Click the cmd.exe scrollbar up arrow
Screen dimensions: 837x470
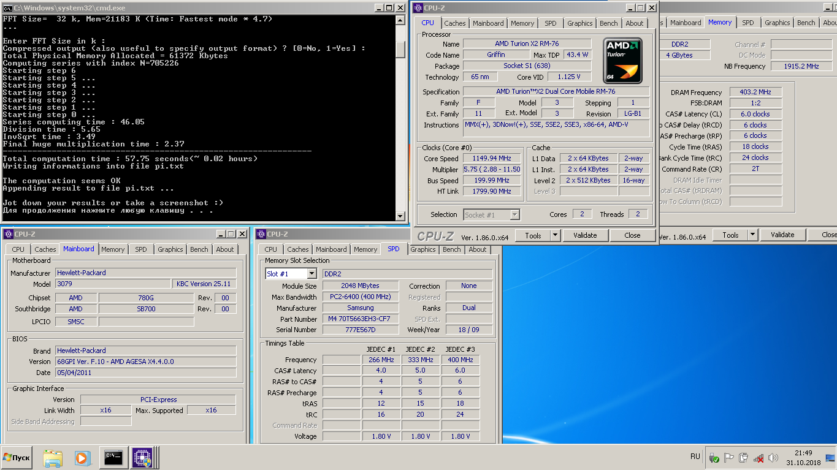[x=400, y=20]
